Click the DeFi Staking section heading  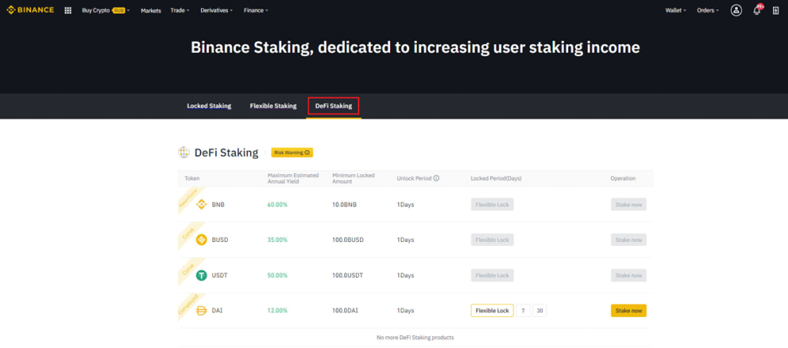pos(226,153)
